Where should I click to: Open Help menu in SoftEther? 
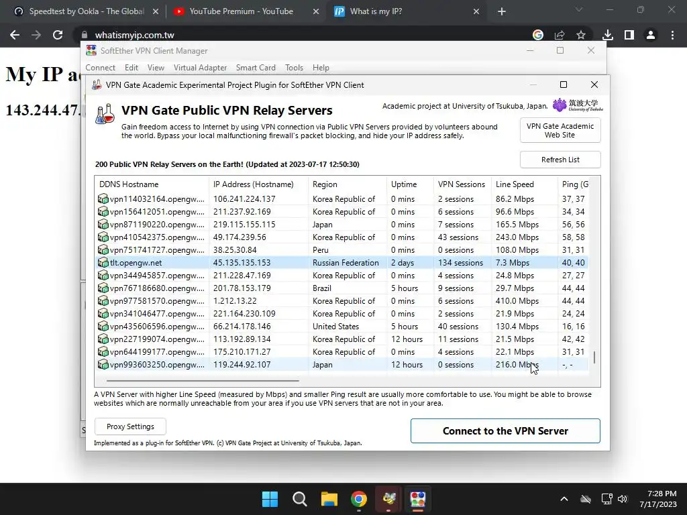click(x=321, y=68)
